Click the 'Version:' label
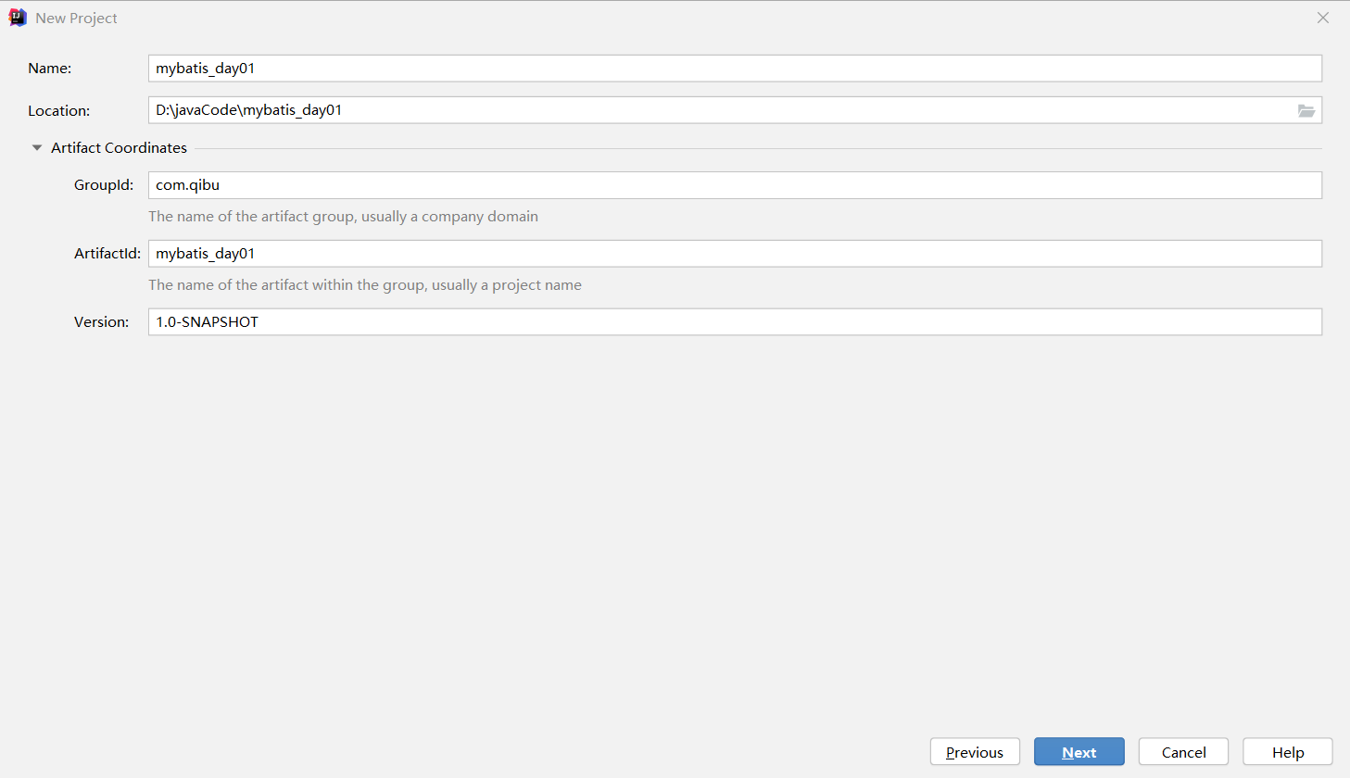 click(x=102, y=322)
